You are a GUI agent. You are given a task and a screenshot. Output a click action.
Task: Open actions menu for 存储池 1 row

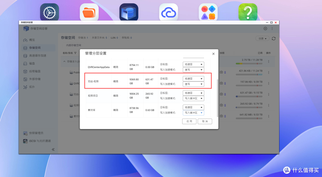pos(269,61)
